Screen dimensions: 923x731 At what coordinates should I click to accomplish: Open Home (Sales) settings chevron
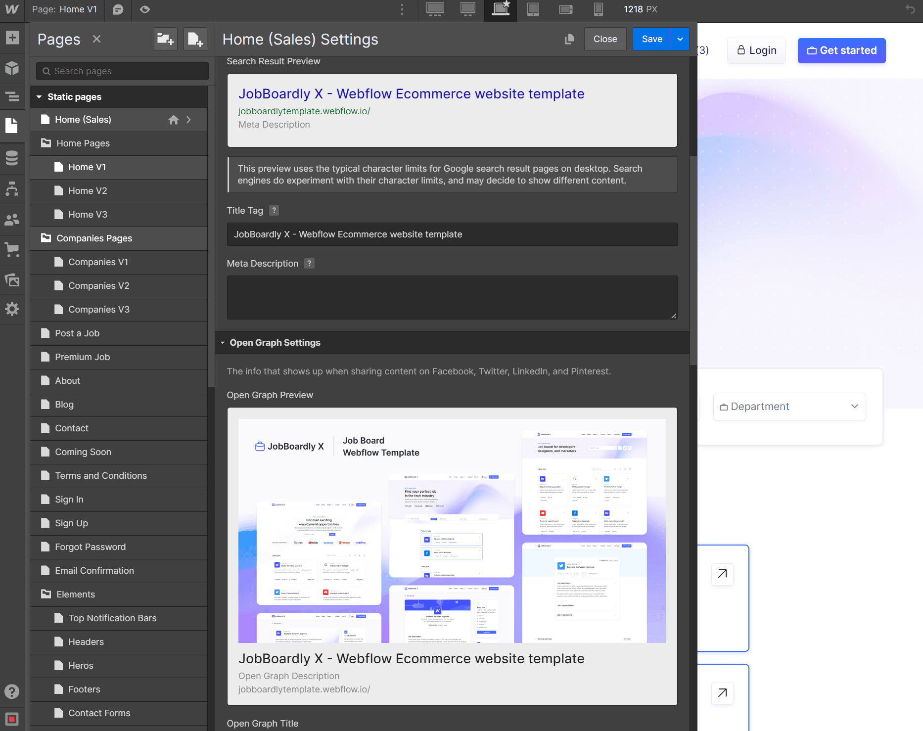coord(188,120)
